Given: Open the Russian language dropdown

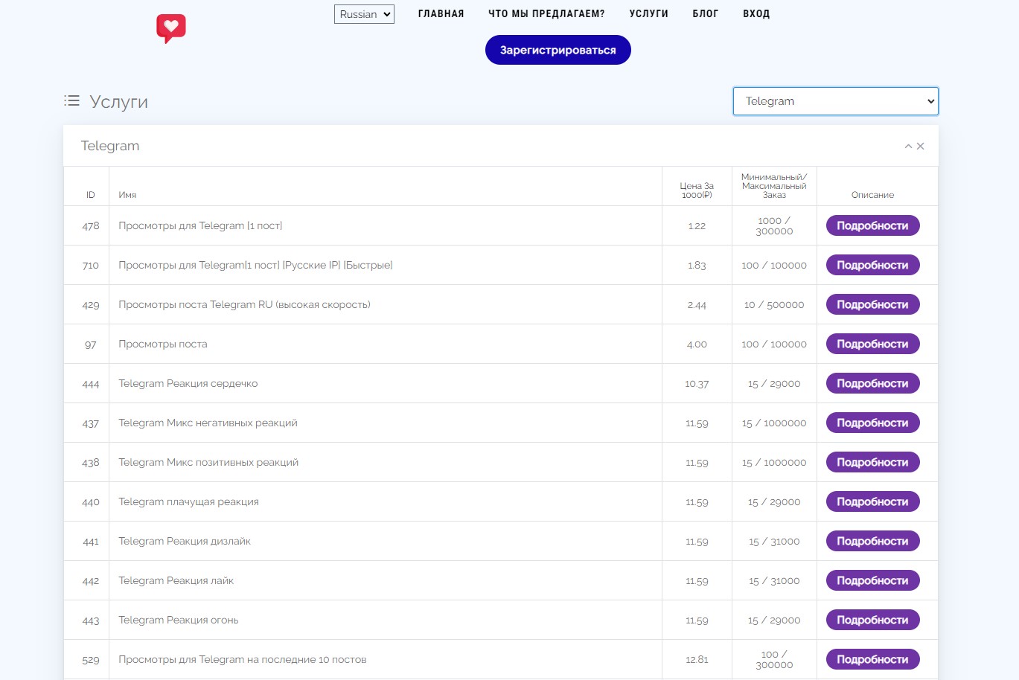Looking at the screenshot, I should [364, 14].
